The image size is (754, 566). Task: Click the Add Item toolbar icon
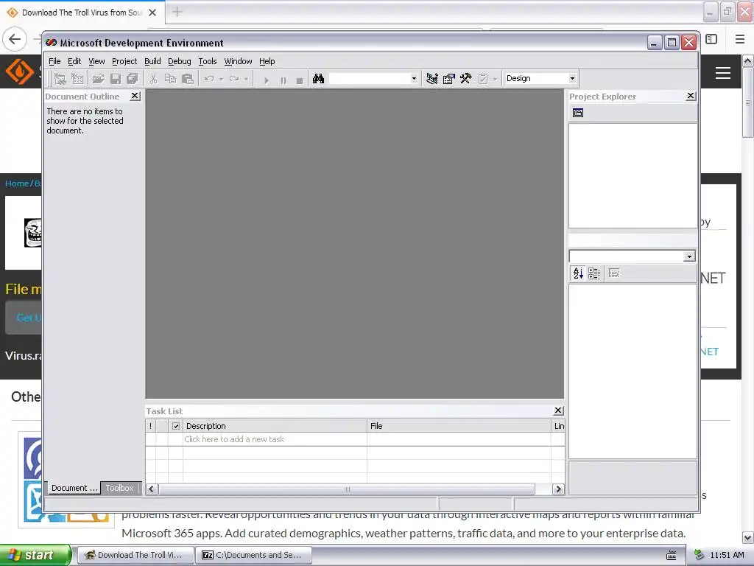pos(77,79)
